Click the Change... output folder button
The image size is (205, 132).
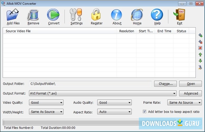165,84
